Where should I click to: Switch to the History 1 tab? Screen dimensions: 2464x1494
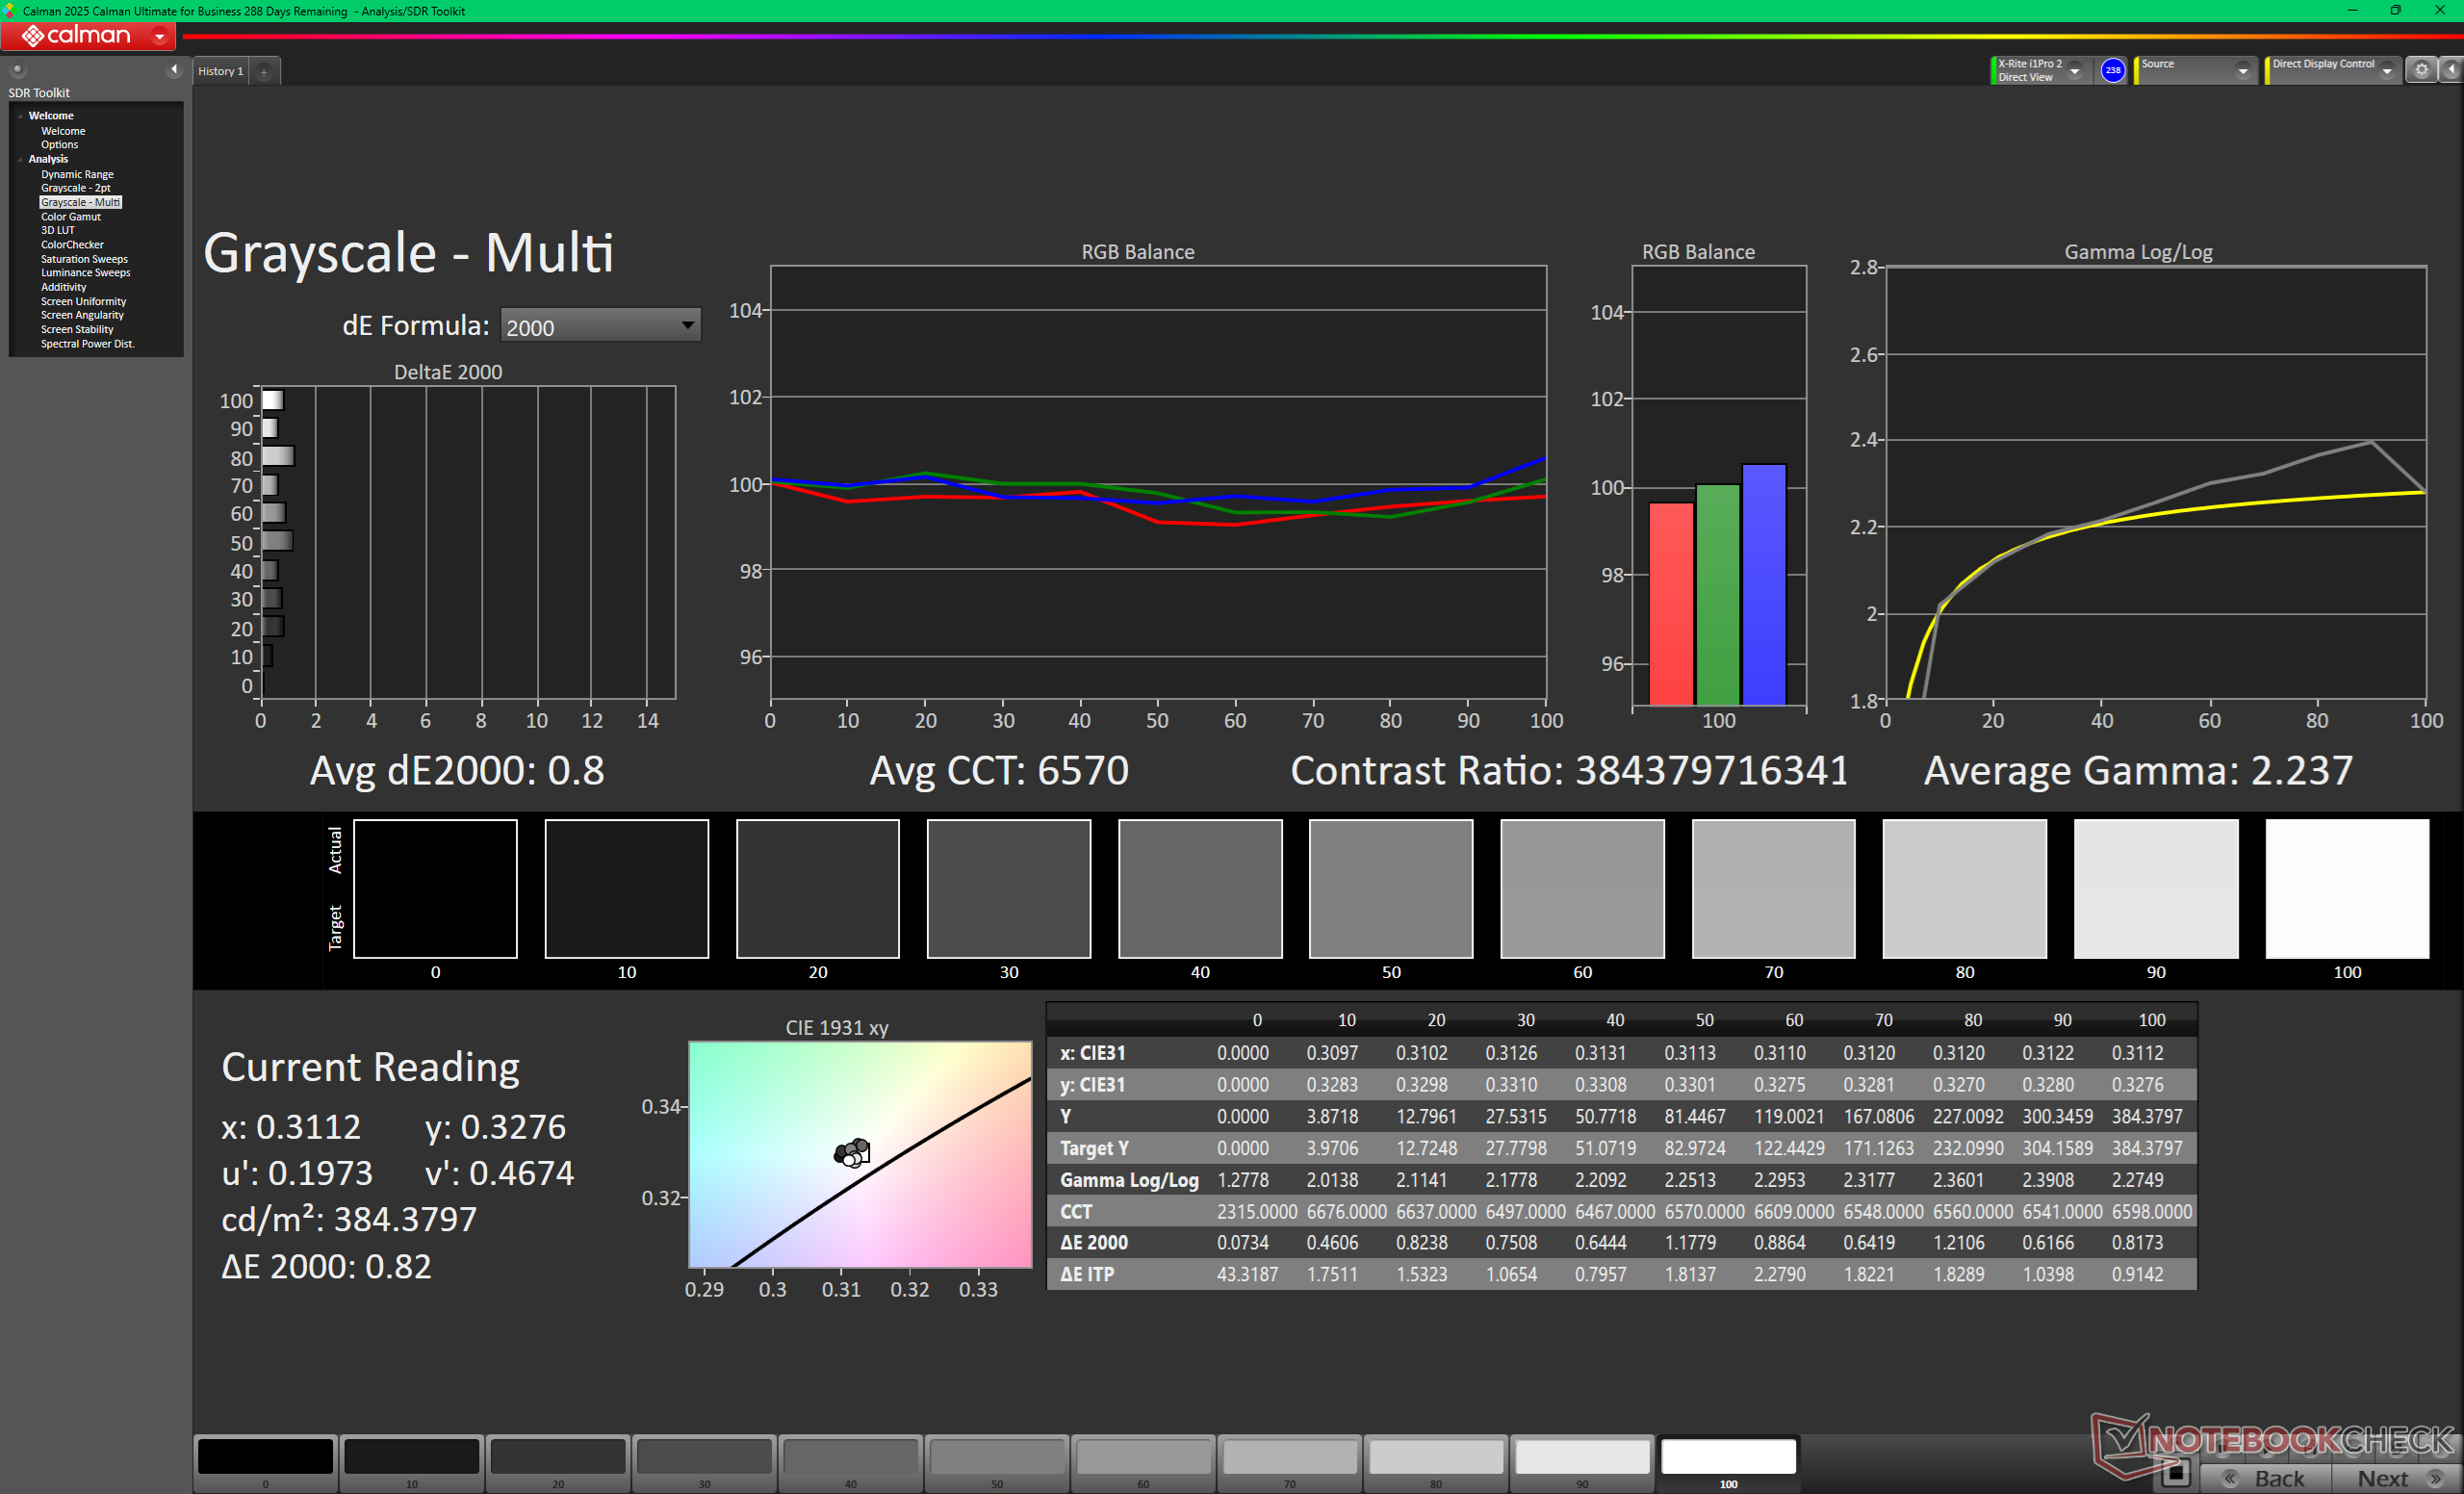[220, 71]
